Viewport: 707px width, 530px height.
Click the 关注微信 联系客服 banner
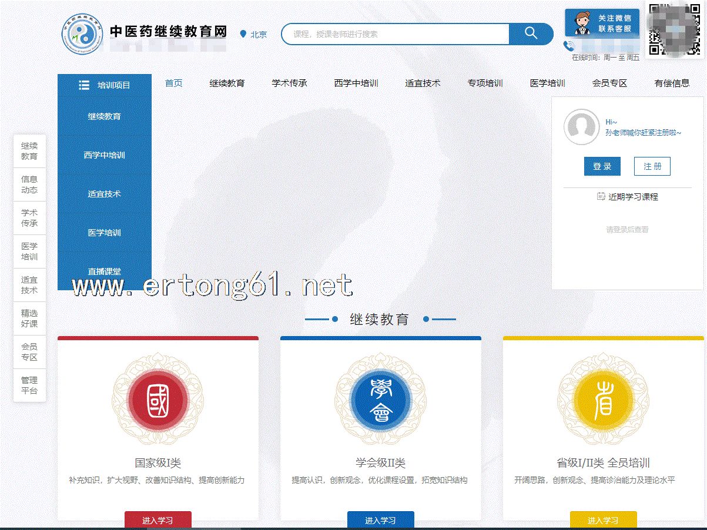pos(602,23)
